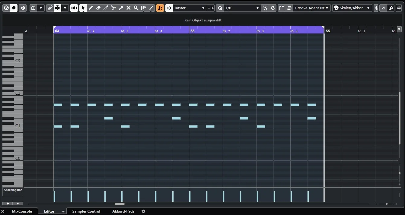Select the Object Selection arrow tool
Image resolution: width=405 pixels, height=215 pixels.
(83, 8)
